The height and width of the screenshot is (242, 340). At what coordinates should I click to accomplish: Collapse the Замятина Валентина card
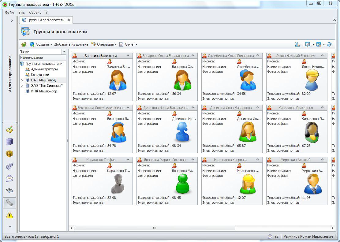128,56
